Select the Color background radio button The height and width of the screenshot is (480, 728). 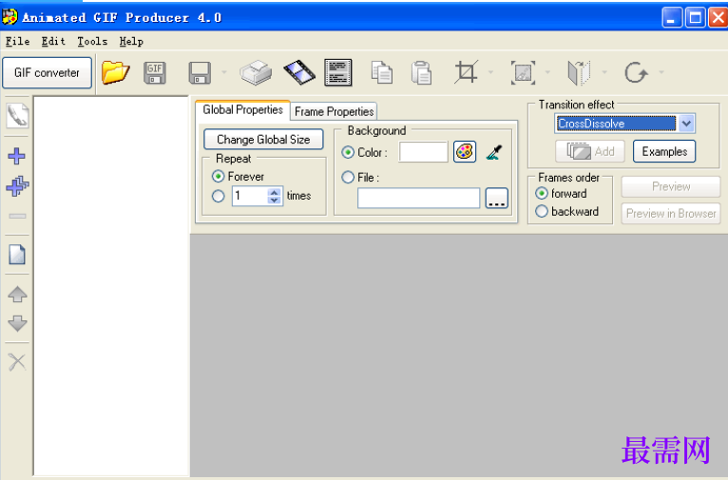click(x=348, y=152)
